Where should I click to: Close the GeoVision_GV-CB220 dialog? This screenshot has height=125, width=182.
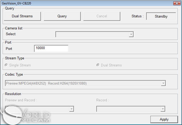coord(177,3)
